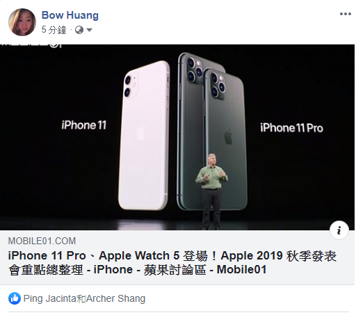Click dual camera on white iPhone

coord(131,86)
